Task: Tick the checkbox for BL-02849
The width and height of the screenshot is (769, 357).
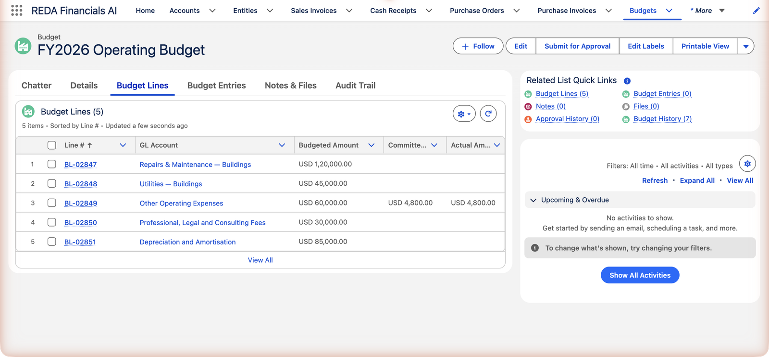Action: pos(52,203)
